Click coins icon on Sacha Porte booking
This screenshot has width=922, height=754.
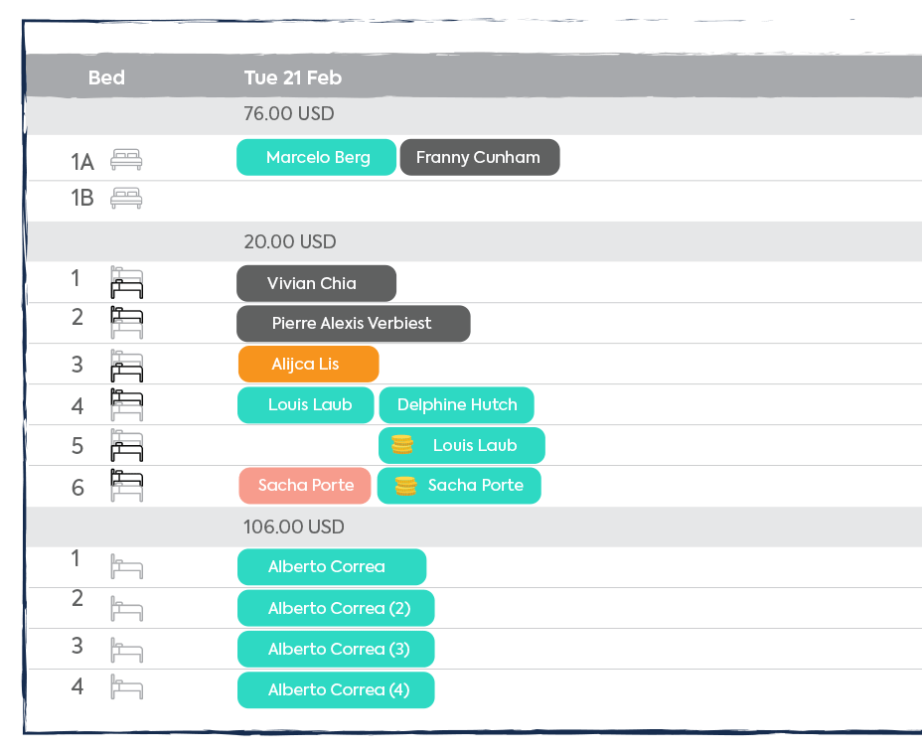[404, 486]
